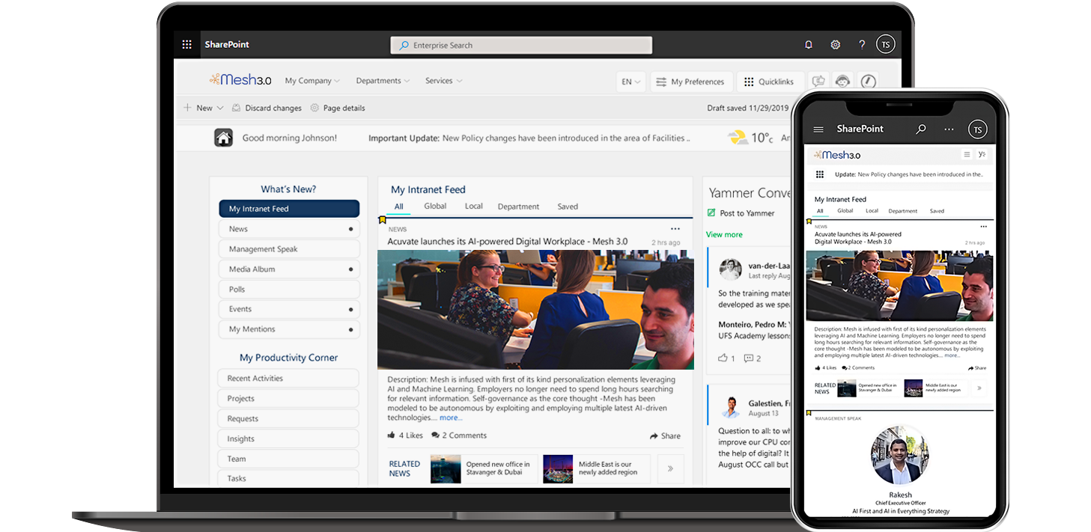Open 2 Comments on laptop news post
Image resolution: width=1091 pixels, height=532 pixels.
[458, 435]
